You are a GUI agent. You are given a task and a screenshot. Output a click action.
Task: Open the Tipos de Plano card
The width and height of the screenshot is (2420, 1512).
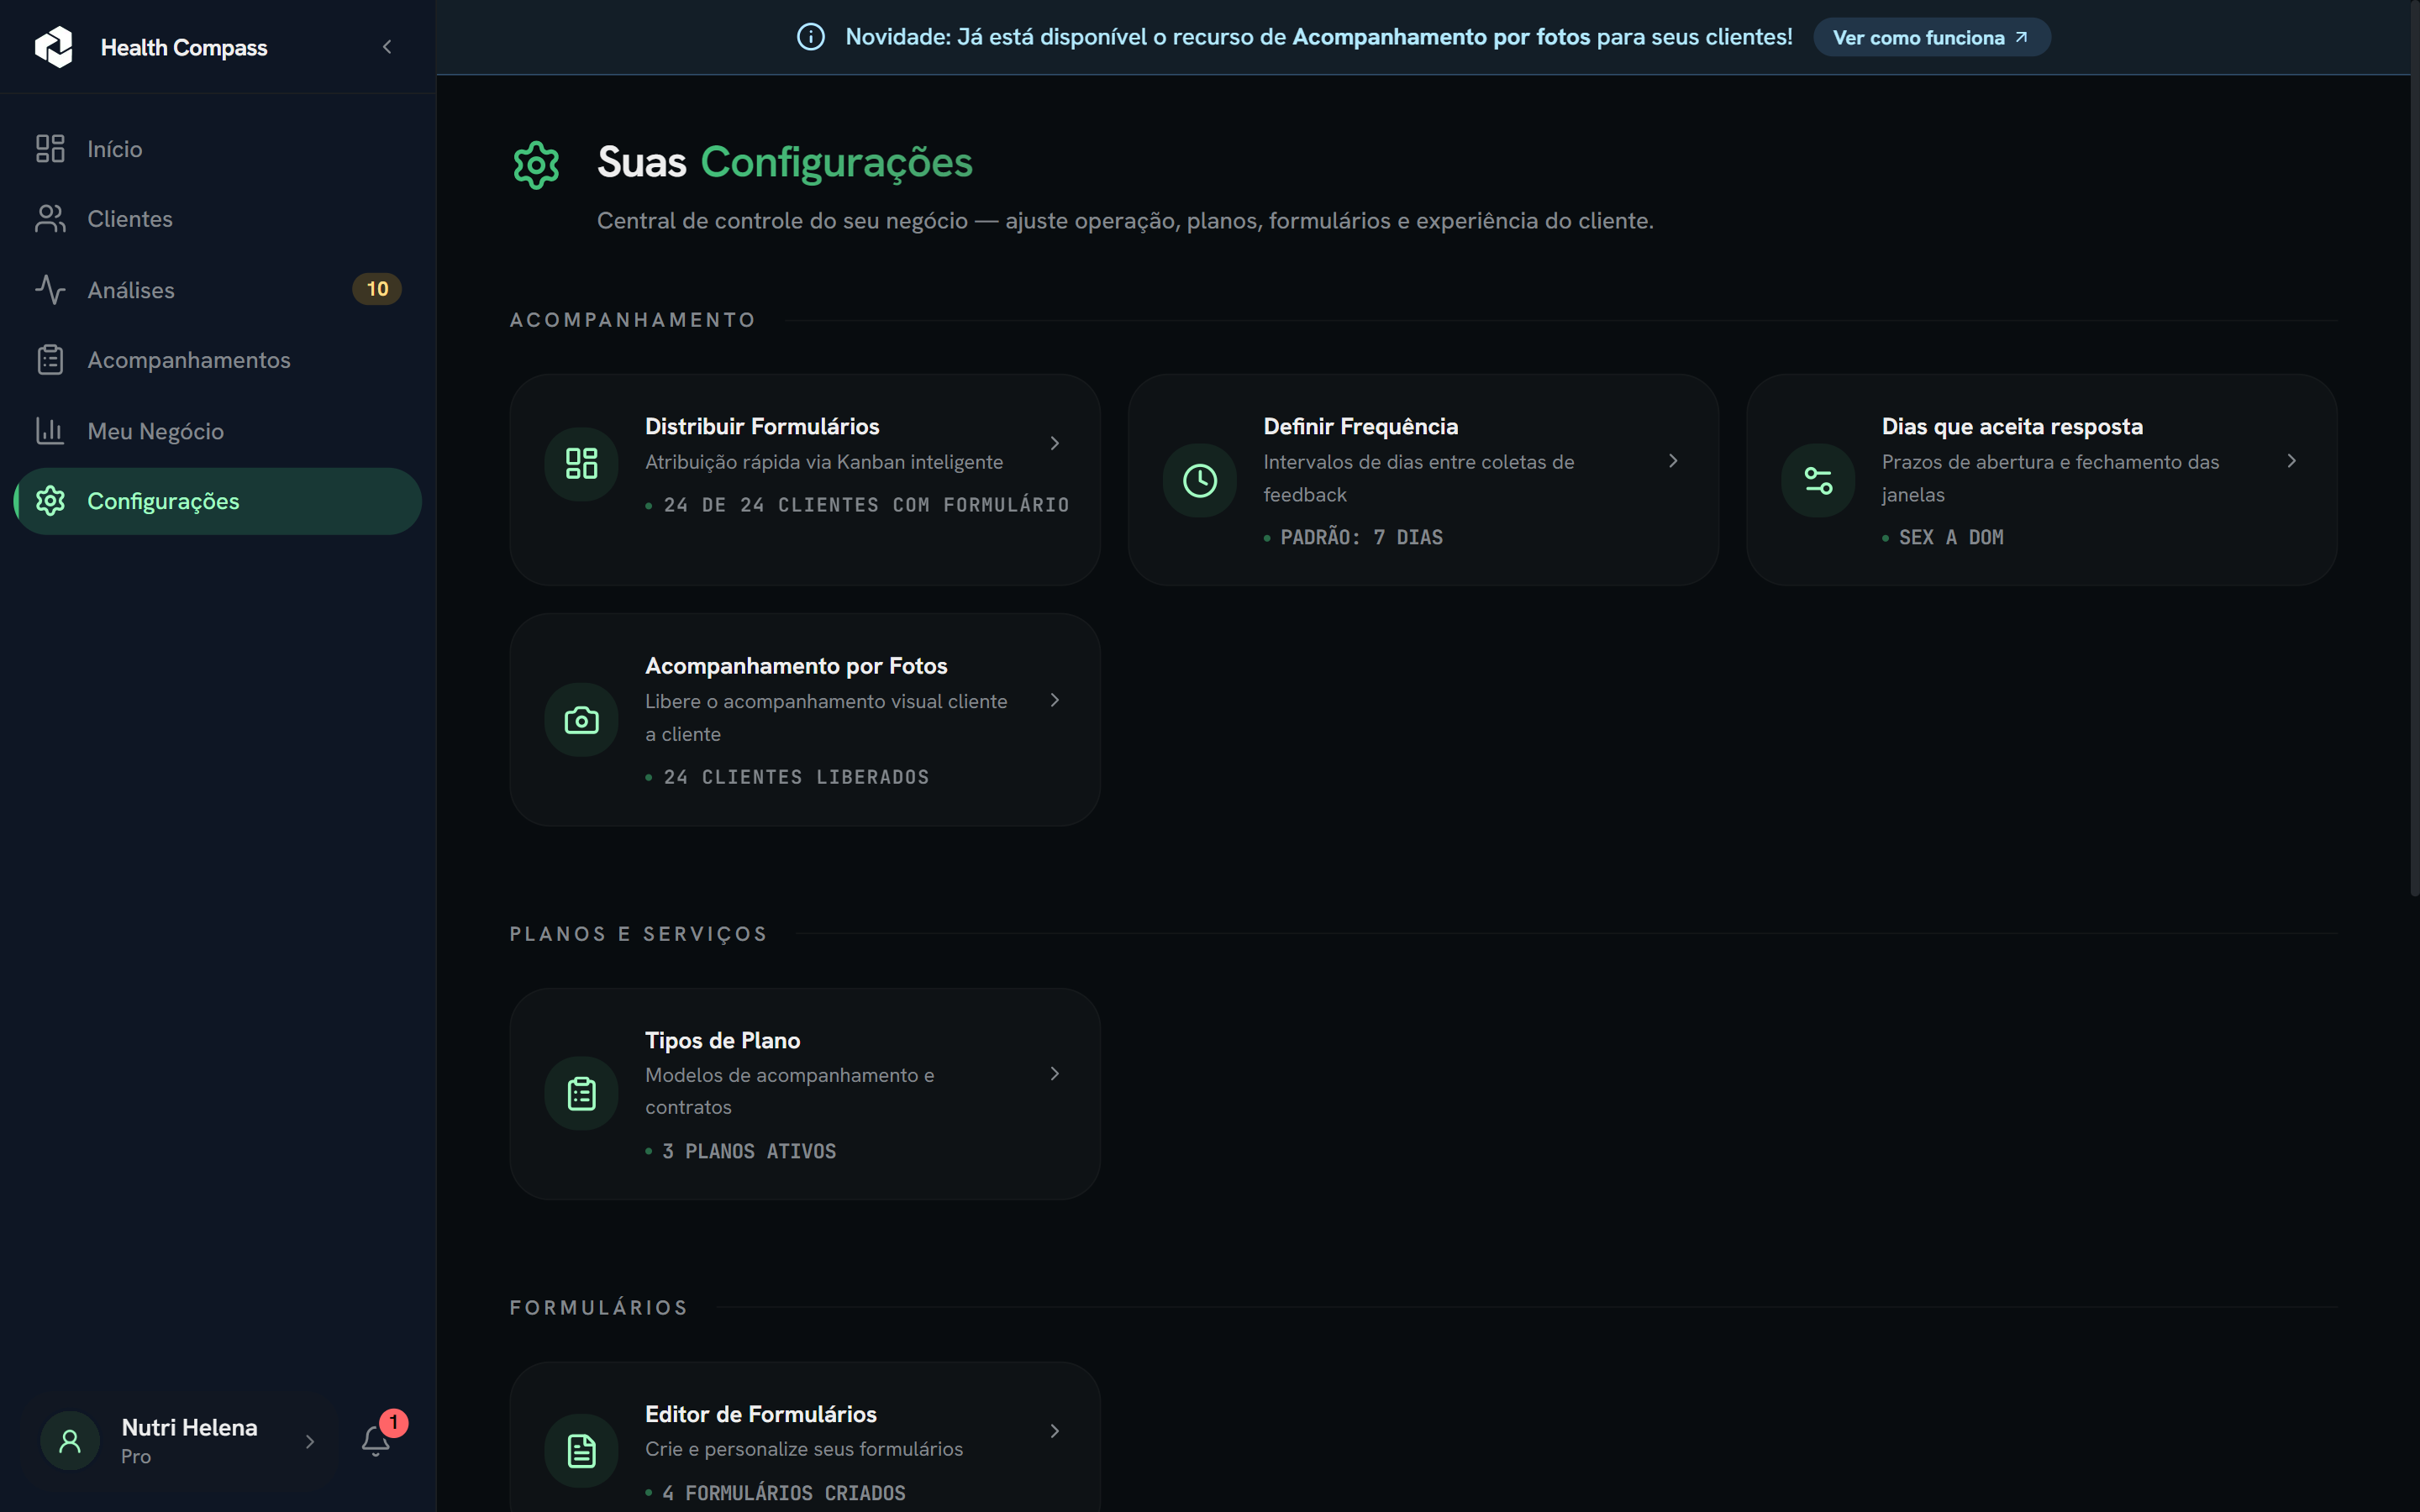coord(805,1094)
